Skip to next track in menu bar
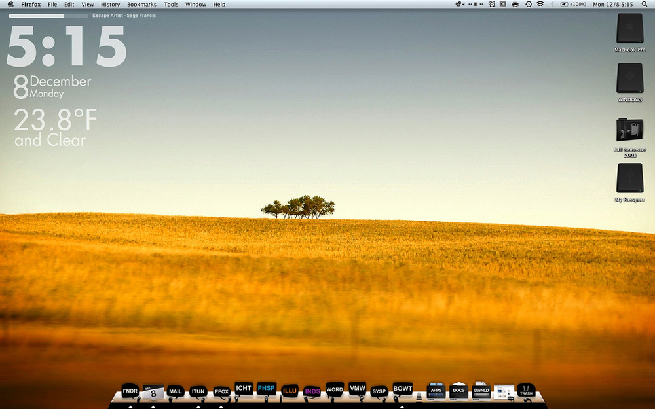Screen dimensions: 655x409 click(x=483, y=4)
